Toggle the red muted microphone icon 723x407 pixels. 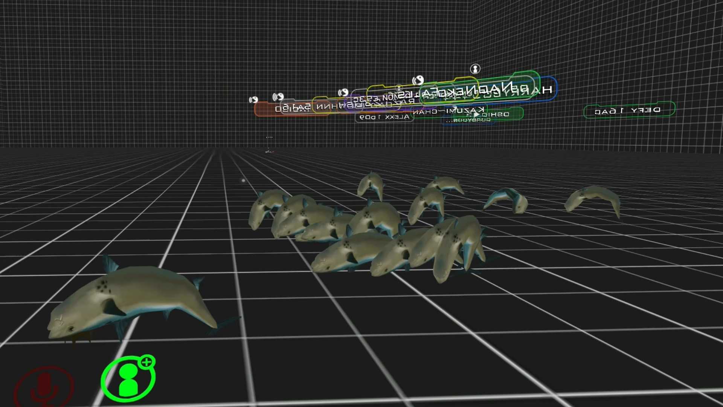point(44,386)
